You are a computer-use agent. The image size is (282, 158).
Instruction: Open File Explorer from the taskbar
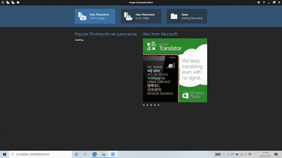[x=104, y=154]
